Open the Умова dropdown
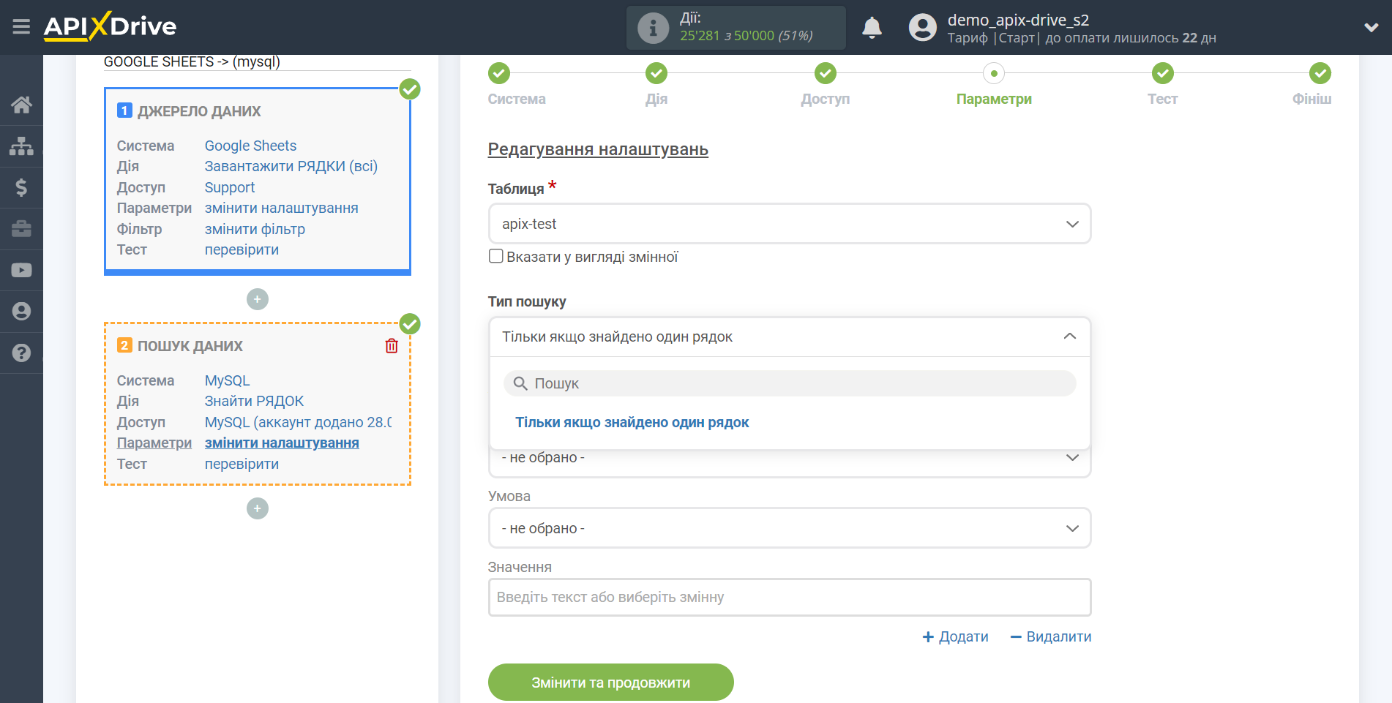Image resolution: width=1392 pixels, height=703 pixels. click(790, 528)
